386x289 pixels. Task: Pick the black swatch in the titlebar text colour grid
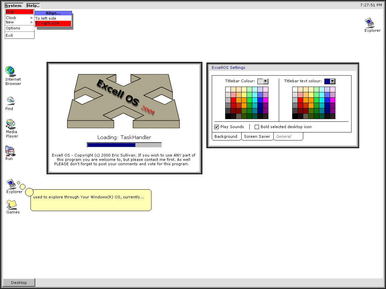coord(295,116)
